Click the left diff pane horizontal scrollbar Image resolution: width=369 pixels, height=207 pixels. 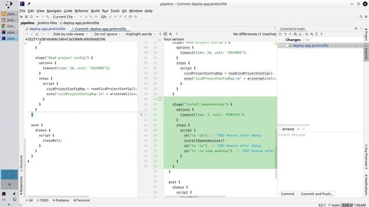58,197
